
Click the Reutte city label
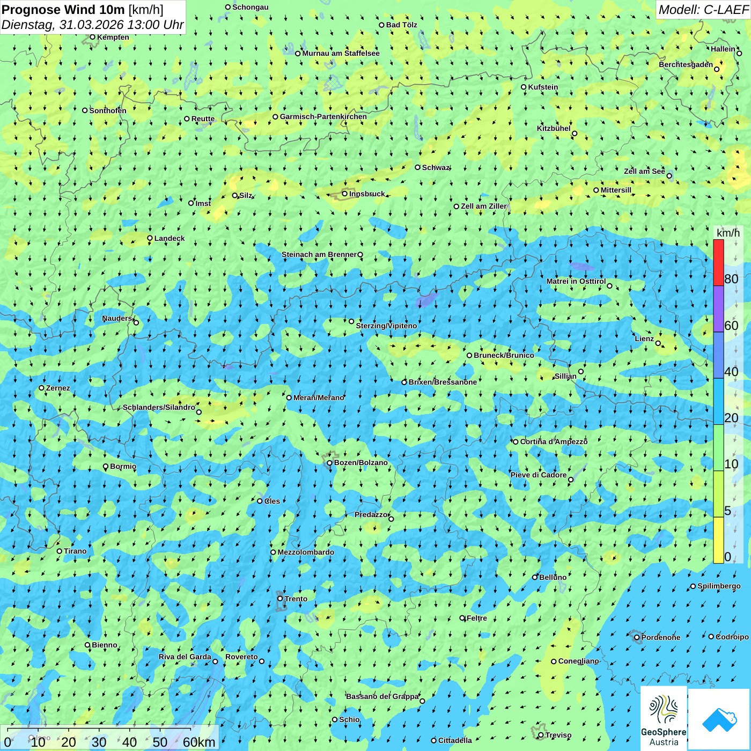point(203,119)
